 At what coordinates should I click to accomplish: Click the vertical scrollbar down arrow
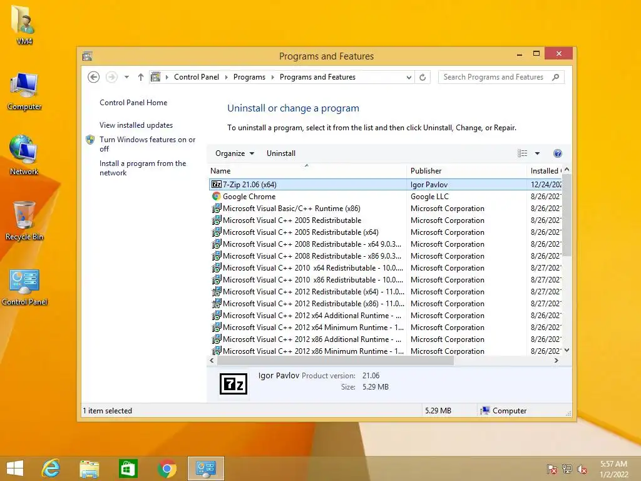click(x=567, y=350)
